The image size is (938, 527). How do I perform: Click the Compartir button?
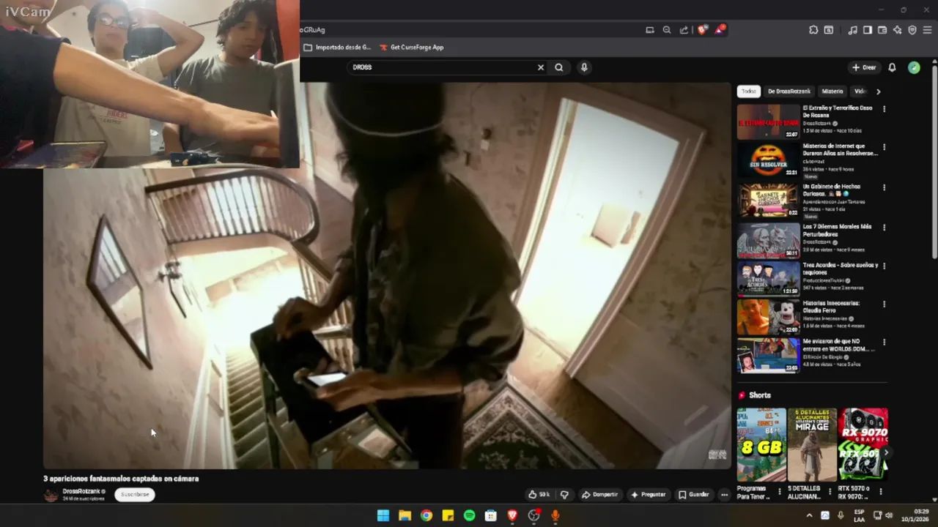(x=599, y=495)
